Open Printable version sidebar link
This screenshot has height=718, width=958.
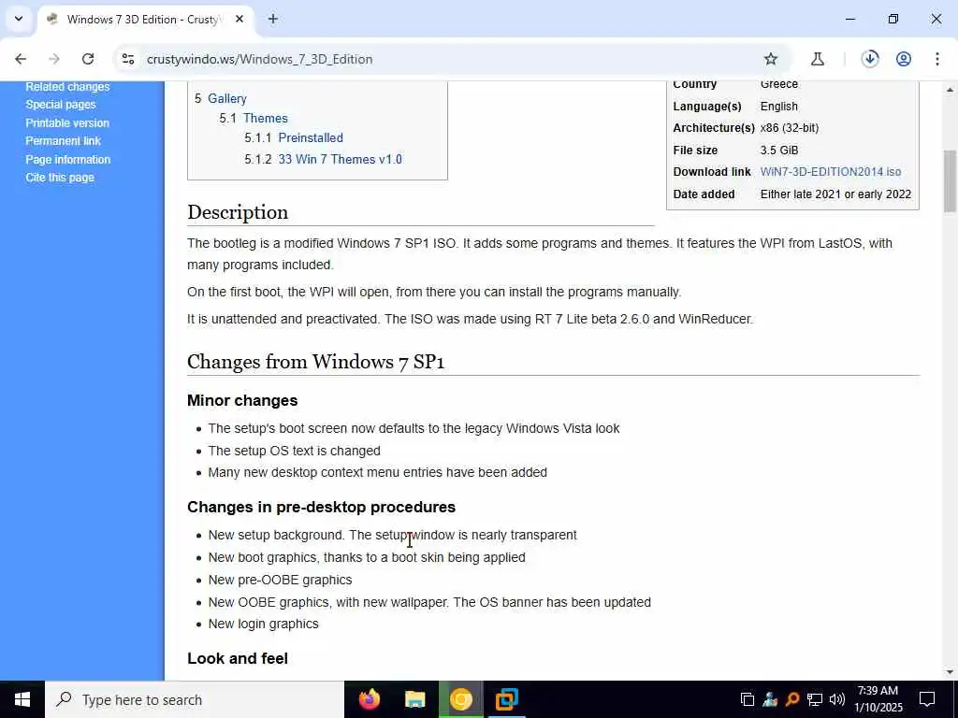(67, 122)
